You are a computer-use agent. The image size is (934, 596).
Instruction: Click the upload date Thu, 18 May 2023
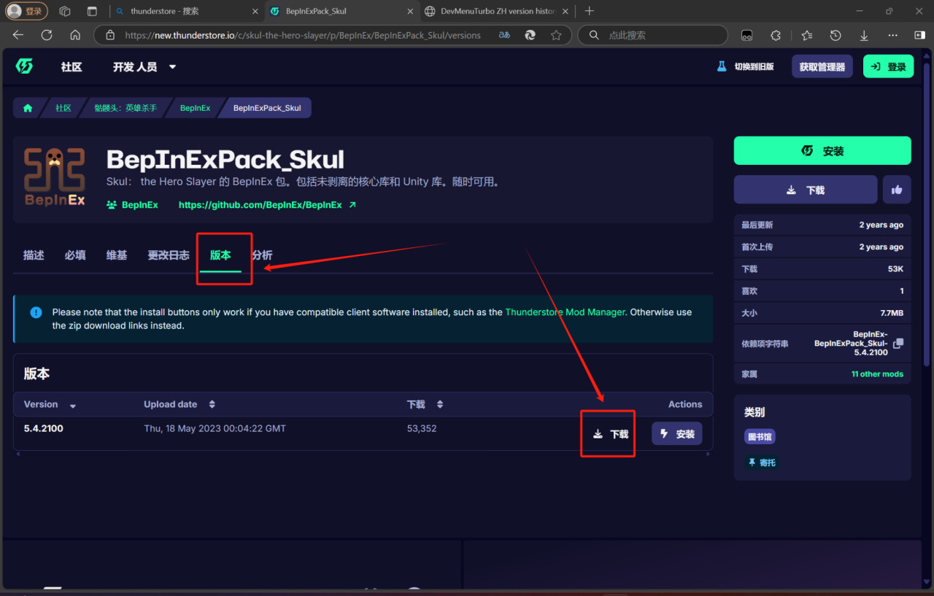(215, 428)
